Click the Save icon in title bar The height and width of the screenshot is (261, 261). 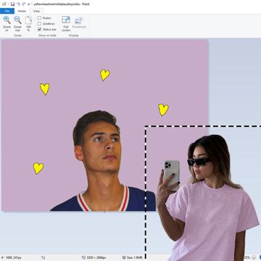coord(12,4)
